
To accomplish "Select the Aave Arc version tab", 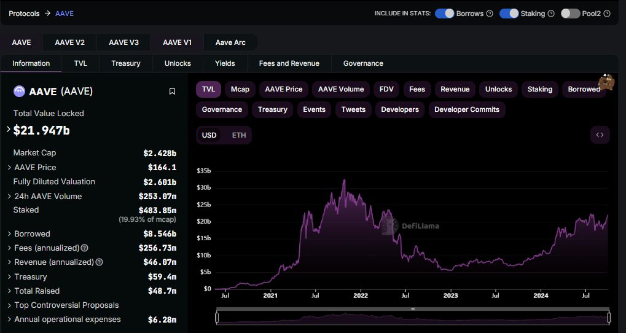I will (230, 42).
